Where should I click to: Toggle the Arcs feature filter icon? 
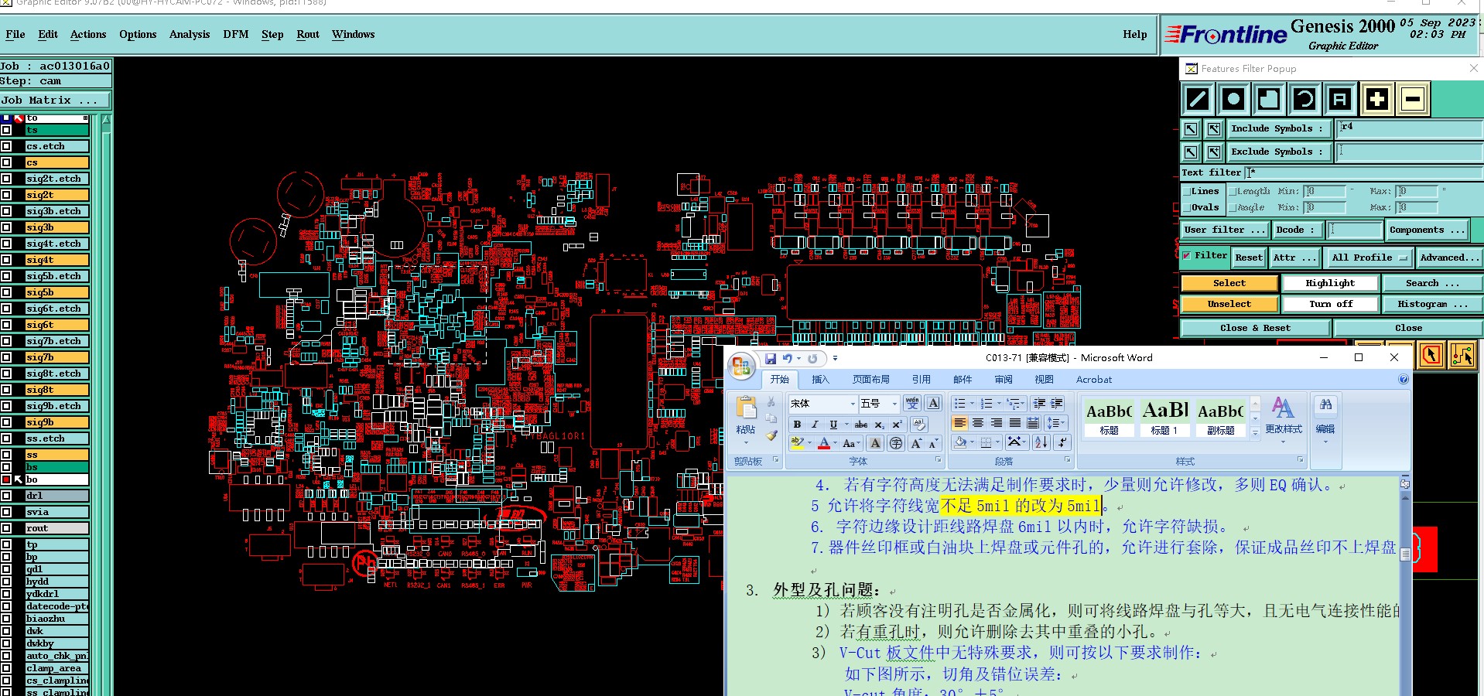point(1304,99)
